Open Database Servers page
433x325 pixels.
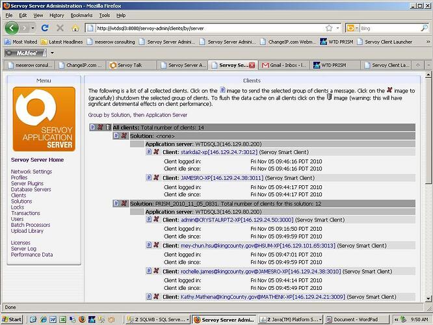click(x=31, y=189)
